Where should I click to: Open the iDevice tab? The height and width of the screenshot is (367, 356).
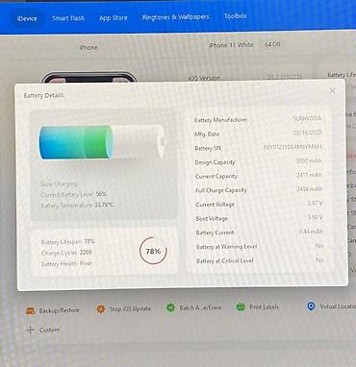[x=27, y=18]
